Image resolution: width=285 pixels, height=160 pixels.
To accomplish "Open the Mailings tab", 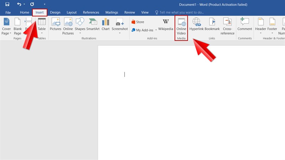I will pos(112,12).
